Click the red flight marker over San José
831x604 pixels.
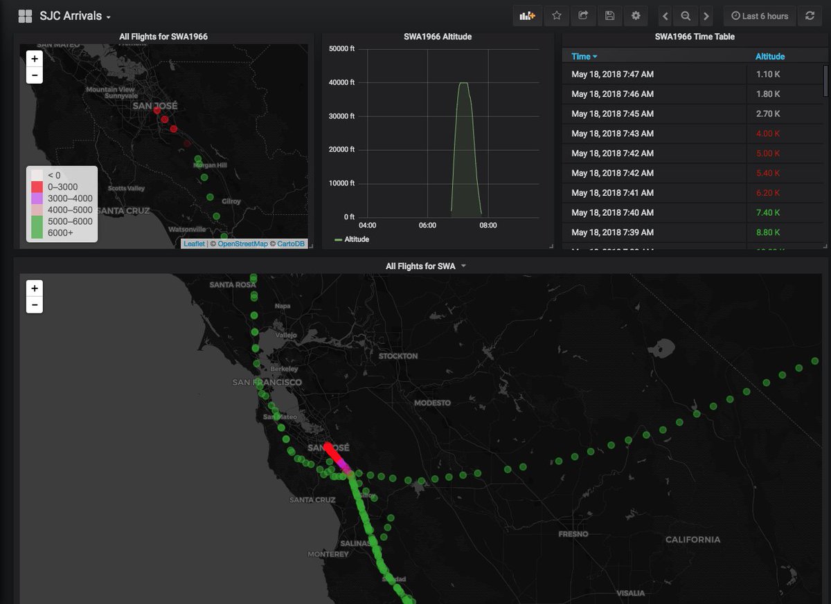(157, 110)
